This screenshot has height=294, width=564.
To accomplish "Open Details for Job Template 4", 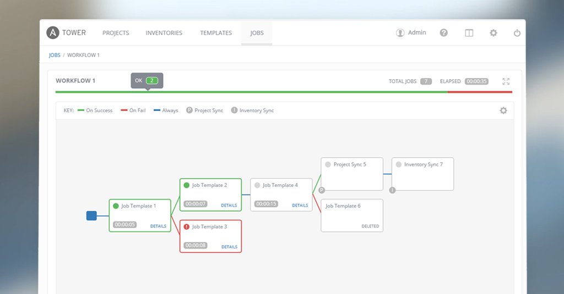I will pyautogui.click(x=300, y=206).
